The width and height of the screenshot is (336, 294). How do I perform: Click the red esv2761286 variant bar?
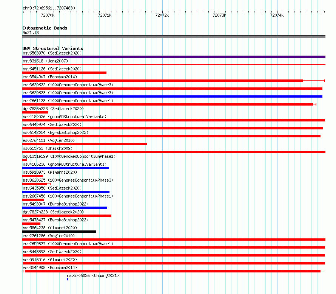click(174, 240)
